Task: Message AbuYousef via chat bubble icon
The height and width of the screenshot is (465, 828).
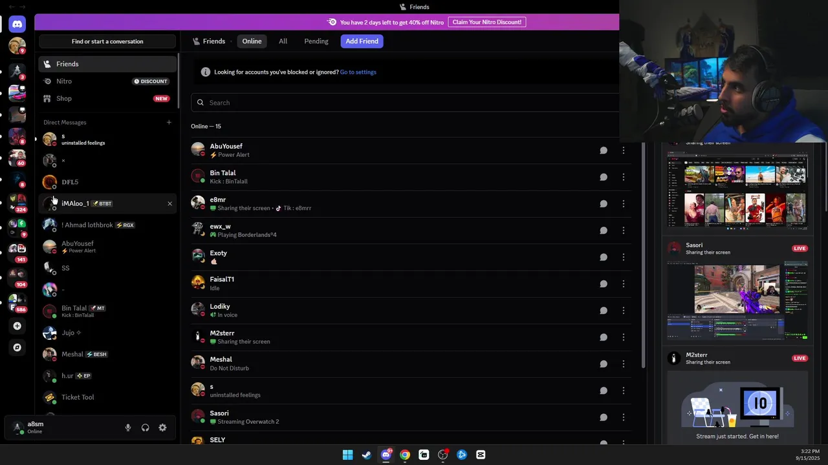Action: click(x=604, y=150)
